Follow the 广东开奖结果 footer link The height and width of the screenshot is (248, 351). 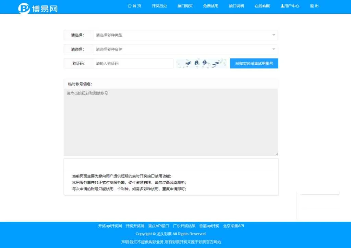pyautogui.click(x=184, y=226)
